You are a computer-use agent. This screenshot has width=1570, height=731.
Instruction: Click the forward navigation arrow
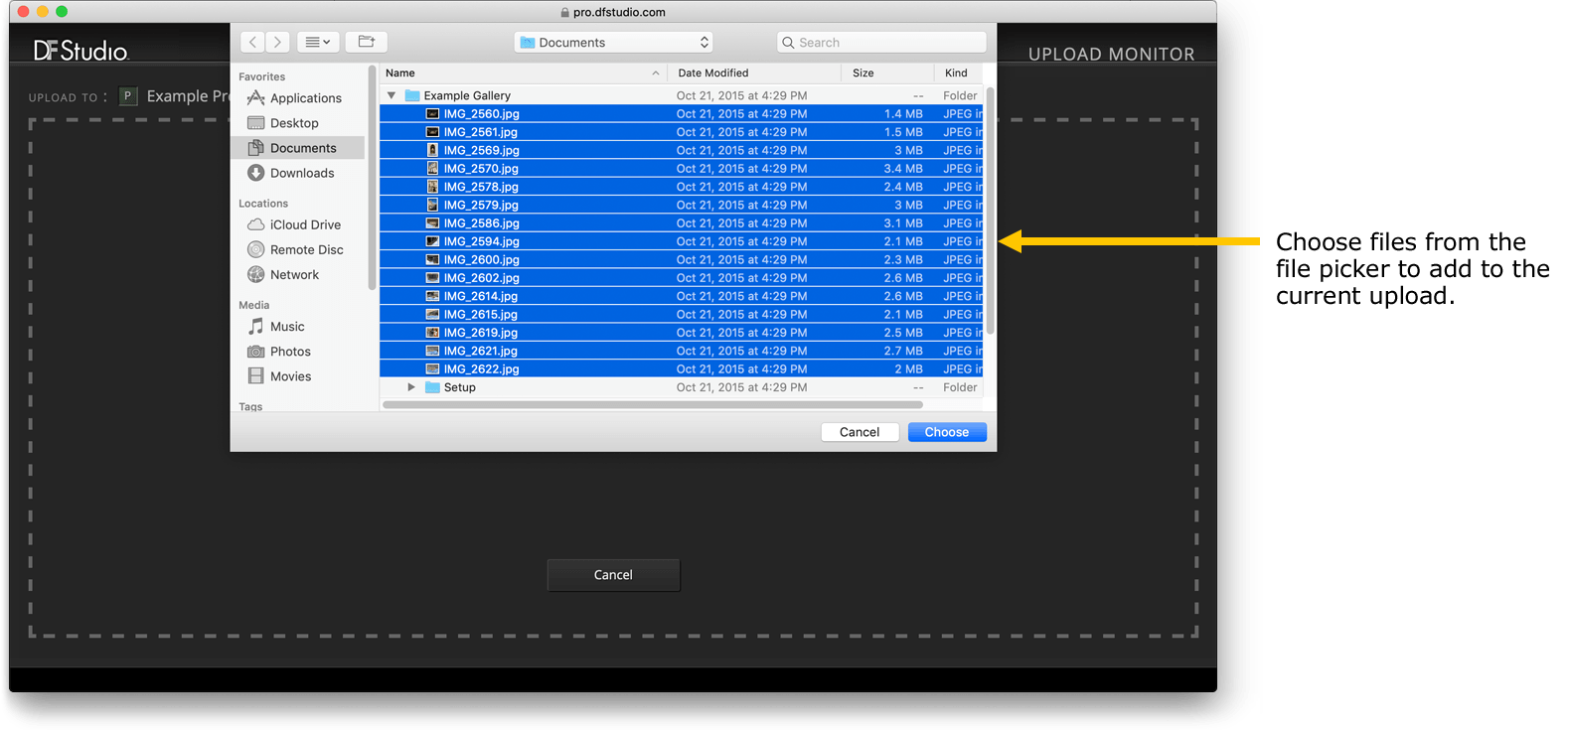click(x=278, y=42)
